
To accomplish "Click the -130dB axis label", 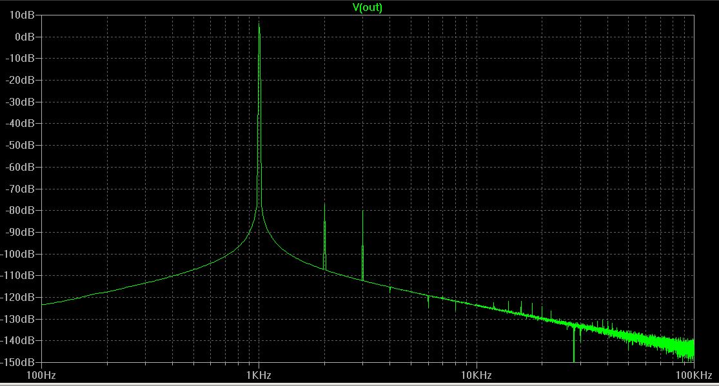I will 17,319.
